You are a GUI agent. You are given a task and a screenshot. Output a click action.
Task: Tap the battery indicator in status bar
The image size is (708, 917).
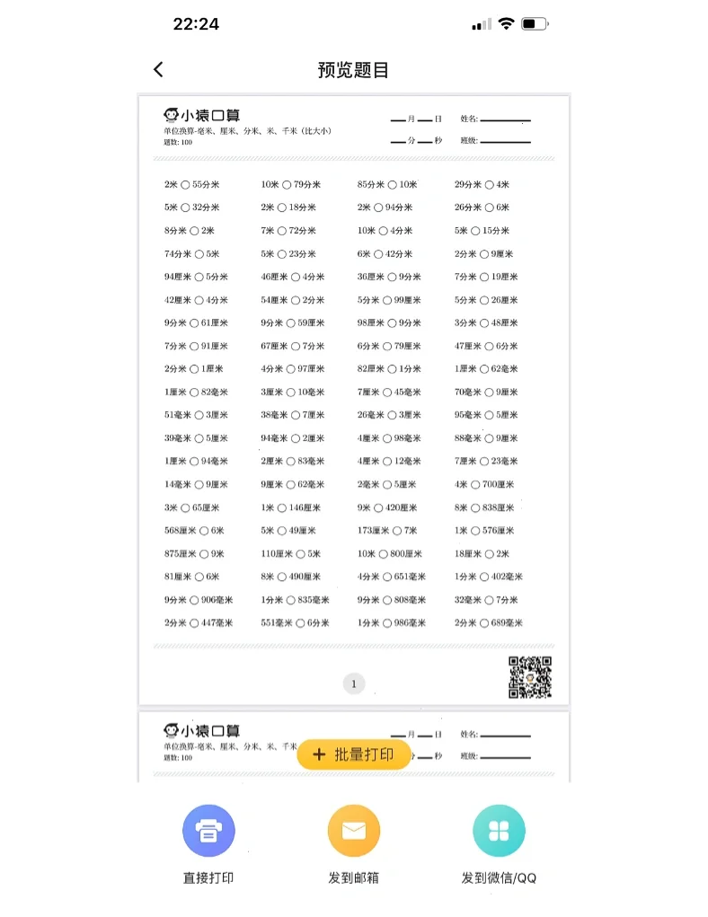pos(535,24)
